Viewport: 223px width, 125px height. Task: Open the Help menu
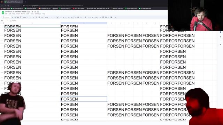click(x=44, y=14)
